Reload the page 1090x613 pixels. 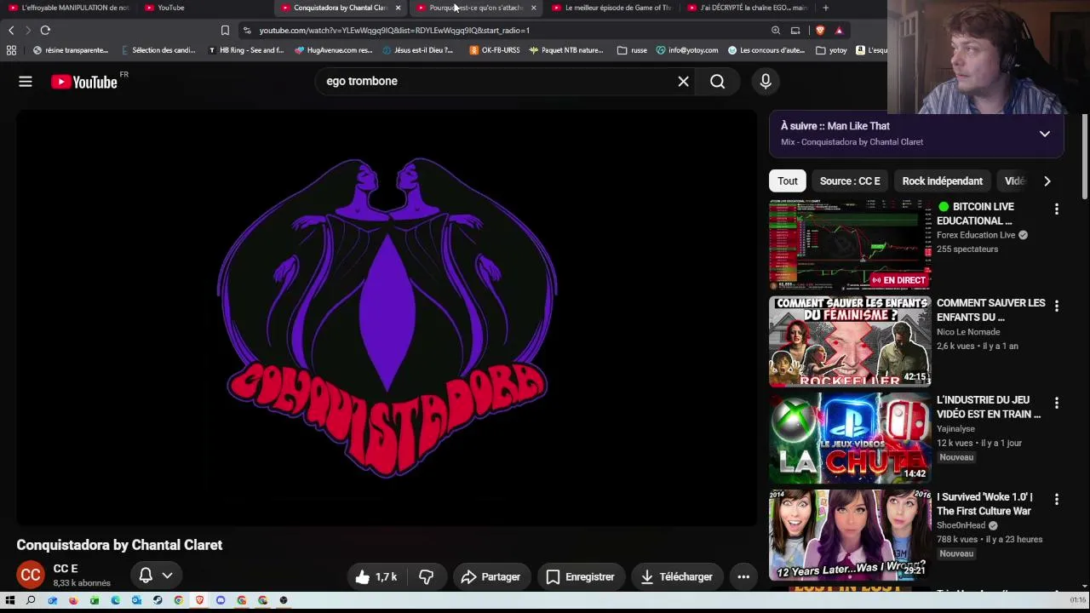point(45,31)
